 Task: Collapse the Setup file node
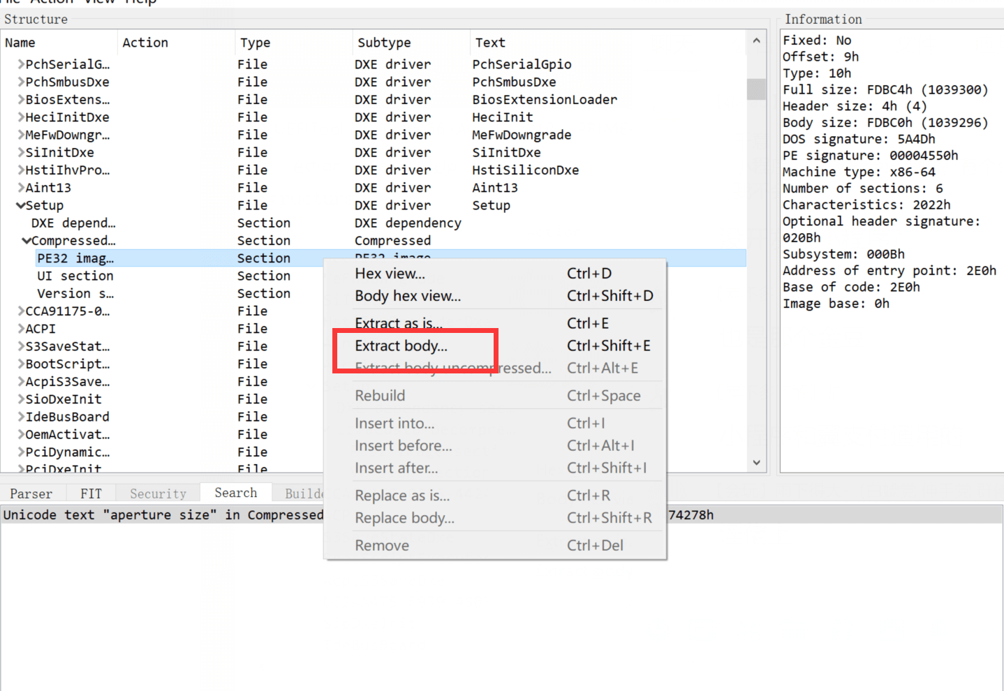[x=21, y=206]
